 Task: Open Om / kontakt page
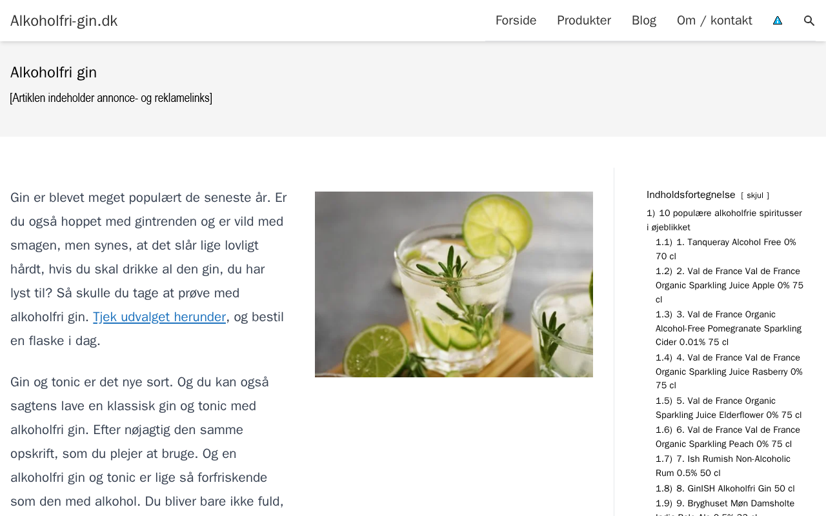714,21
